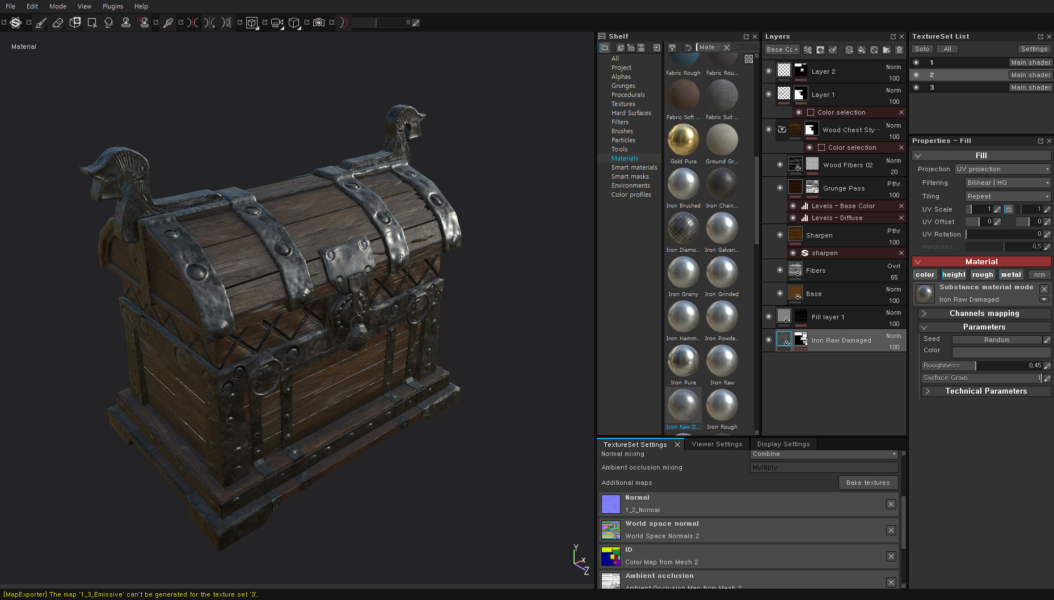
Task: Toggle visibility of Layer 2
Action: 769,70
